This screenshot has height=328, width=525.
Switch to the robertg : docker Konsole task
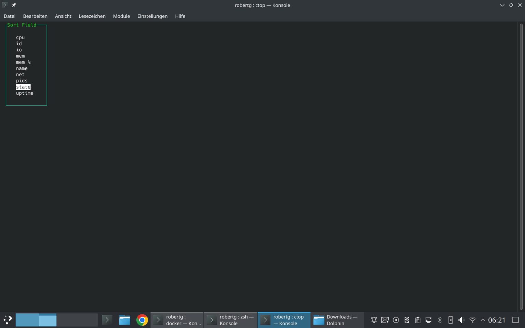point(177,320)
